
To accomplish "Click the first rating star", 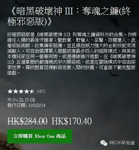I will point(10,91).
